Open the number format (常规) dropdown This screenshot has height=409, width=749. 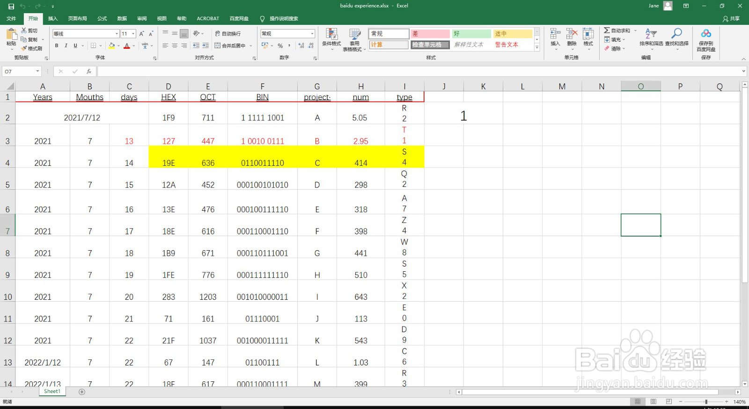click(x=312, y=34)
